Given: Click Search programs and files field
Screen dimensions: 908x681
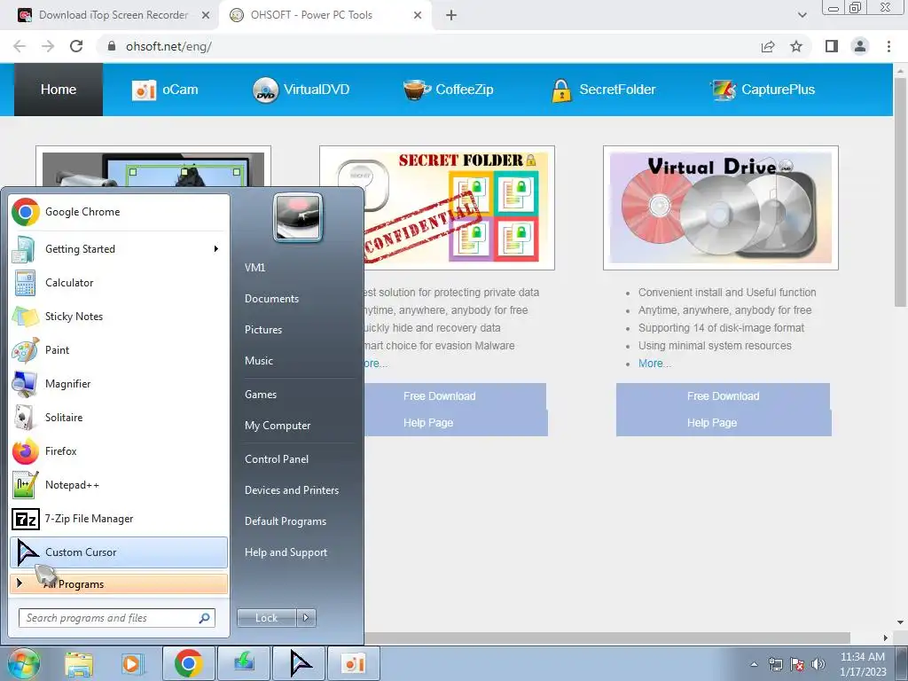Looking at the screenshot, I should click(116, 618).
